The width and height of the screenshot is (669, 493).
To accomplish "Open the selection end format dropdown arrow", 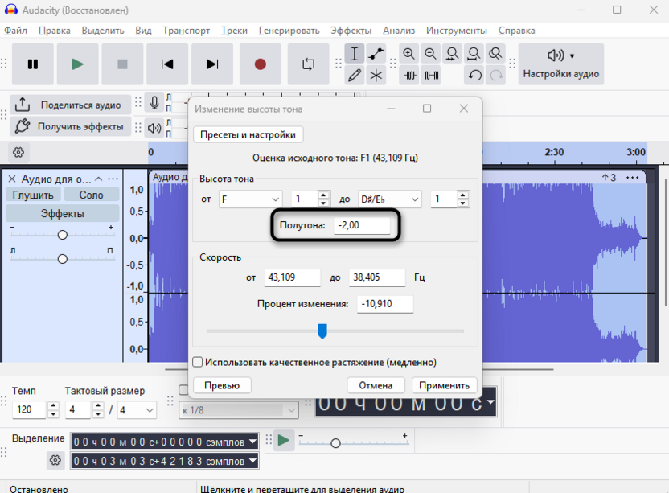I will pyautogui.click(x=253, y=461).
